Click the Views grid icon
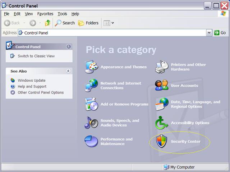This screenshot has width=230, height=172. (x=107, y=23)
